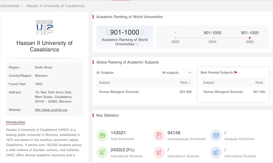Click Human Biological Sciences under Best Ranked Subjects
The height and width of the screenshot is (163, 273).
click(x=223, y=92)
